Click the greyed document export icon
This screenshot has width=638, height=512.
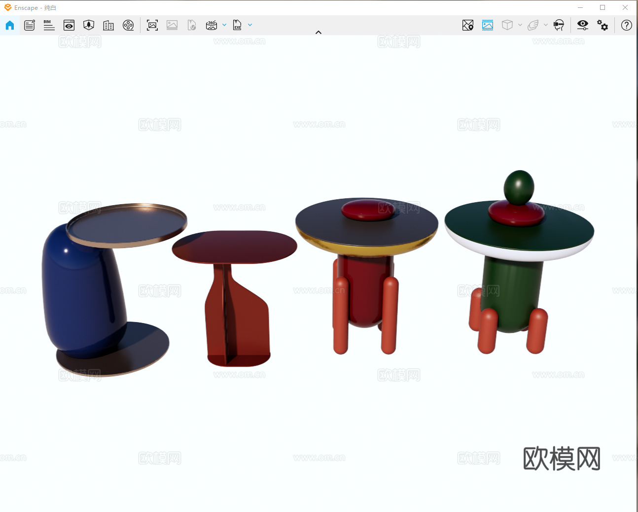coord(192,25)
